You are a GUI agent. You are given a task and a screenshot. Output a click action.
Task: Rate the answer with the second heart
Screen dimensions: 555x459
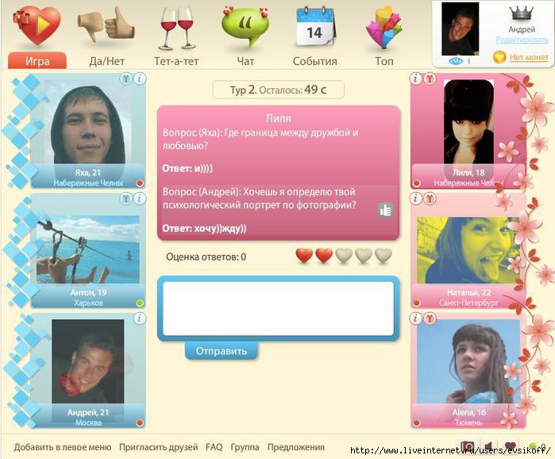point(324,256)
